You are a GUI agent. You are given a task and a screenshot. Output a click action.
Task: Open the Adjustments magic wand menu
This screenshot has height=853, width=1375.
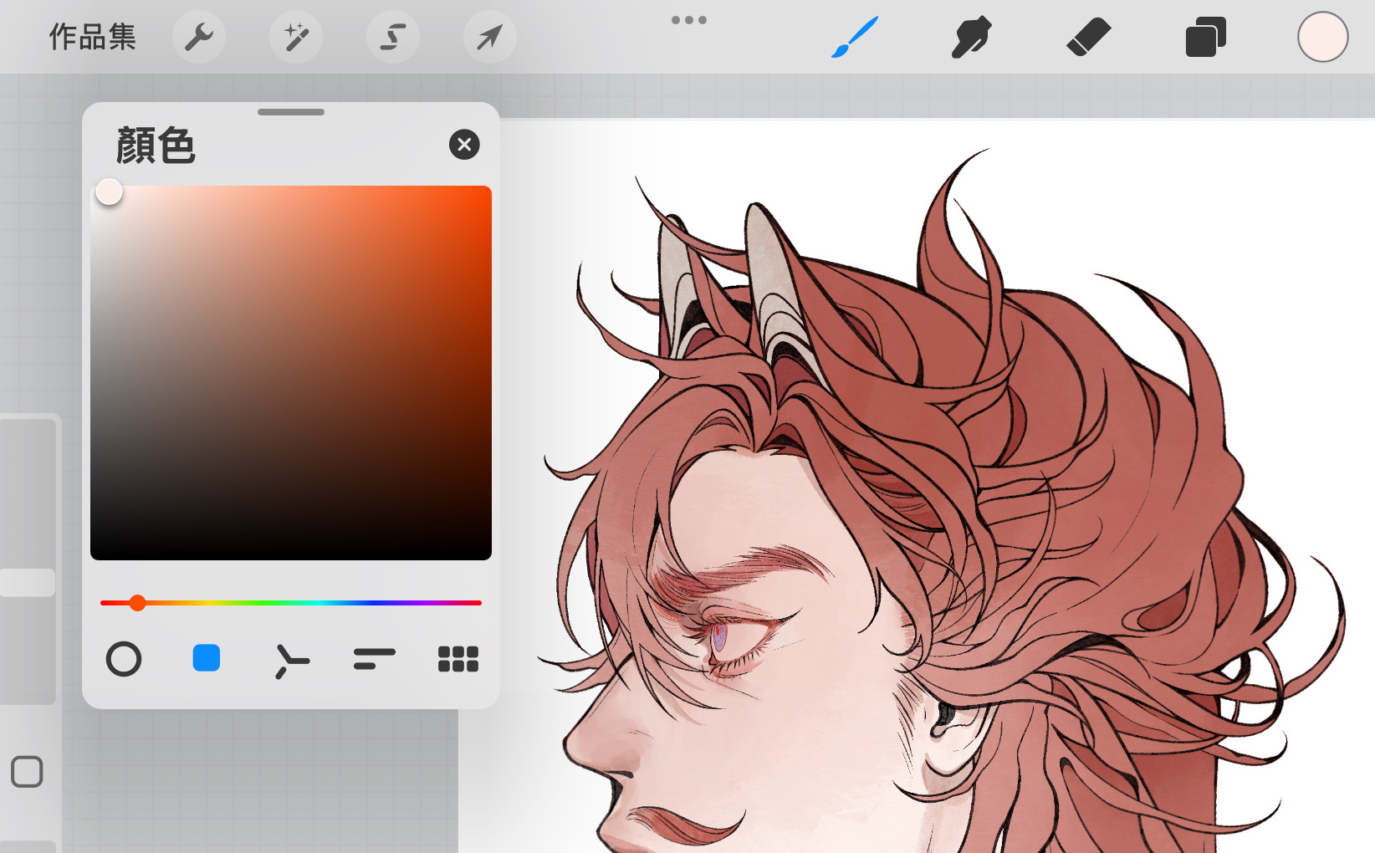click(x=296, y=37)
